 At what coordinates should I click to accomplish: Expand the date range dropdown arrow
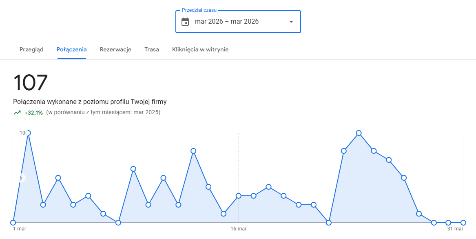coord(291,22)
